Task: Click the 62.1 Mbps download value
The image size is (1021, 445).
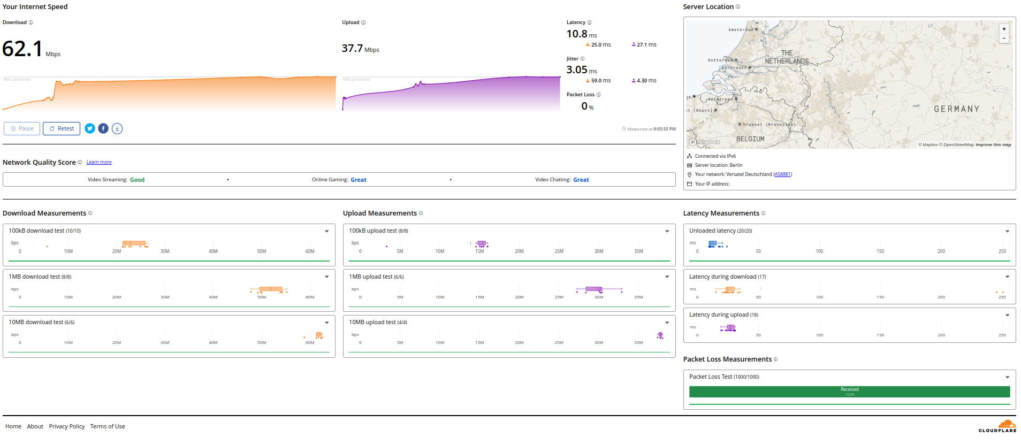Action: click(x=31, y=49)
